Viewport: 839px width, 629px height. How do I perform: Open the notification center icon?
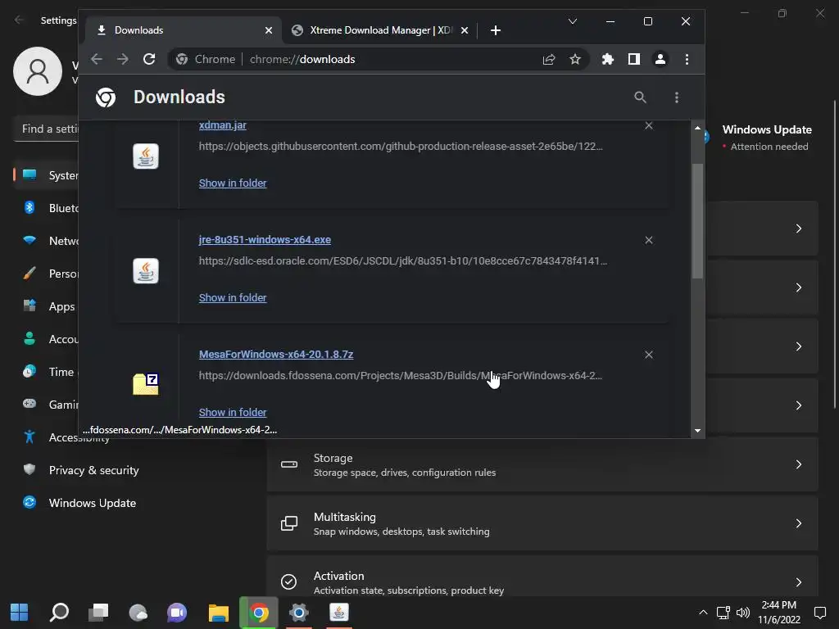point(819,613)
